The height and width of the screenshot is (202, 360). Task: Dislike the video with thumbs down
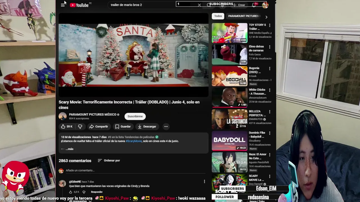(80, 127)
